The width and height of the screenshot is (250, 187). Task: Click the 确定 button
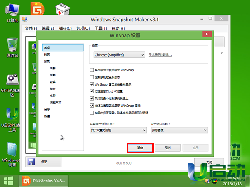140,148
